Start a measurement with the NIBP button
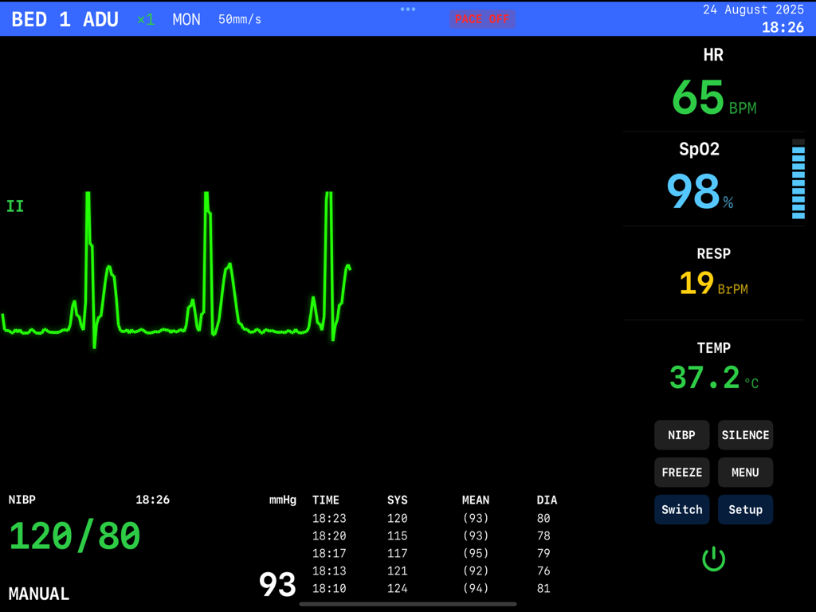Image resolution: width=816 pixels, height=612 pixels. (x=681, y=435)
